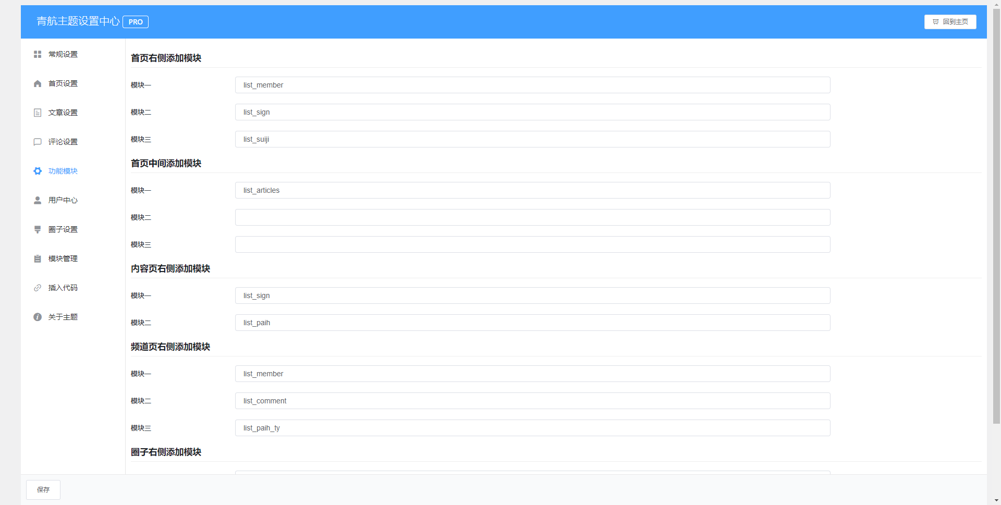The width and height of the screenshot is (1001, 505).
Task: Click the gear icon for 功能模块
Action: pos(38,171)
